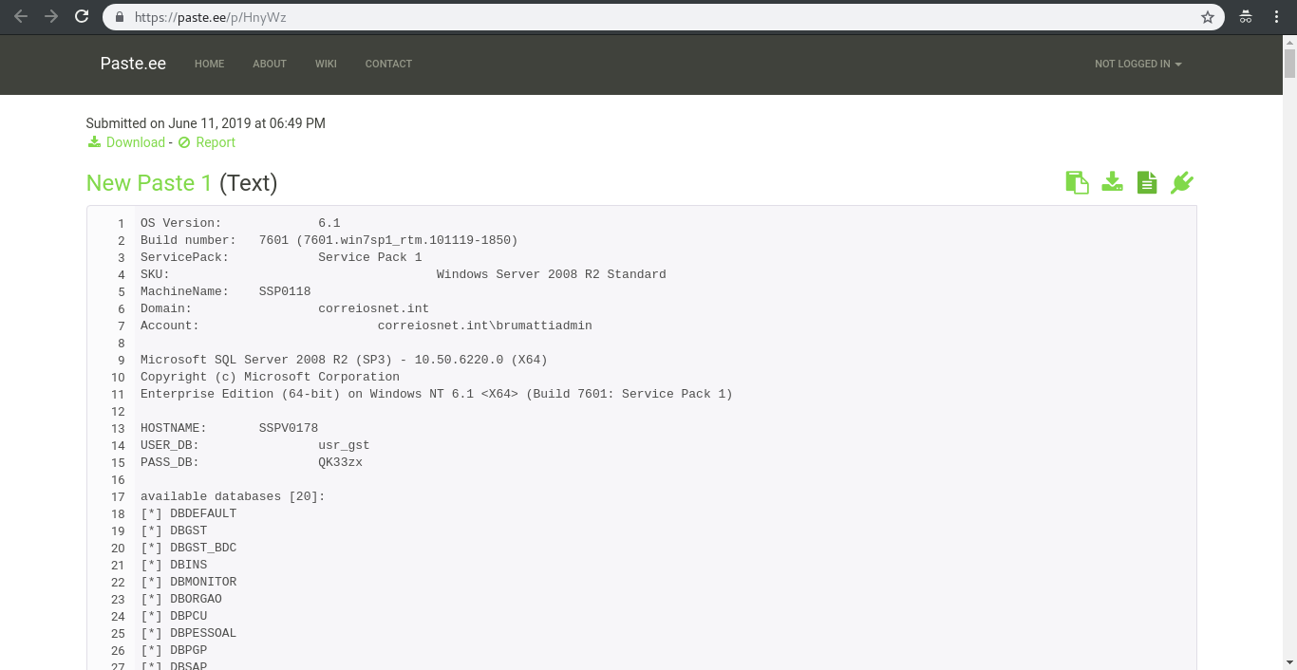Open the CONTACT nav item
The image size is (1297, 670).
pyautogui.click(x=388, y=64)
